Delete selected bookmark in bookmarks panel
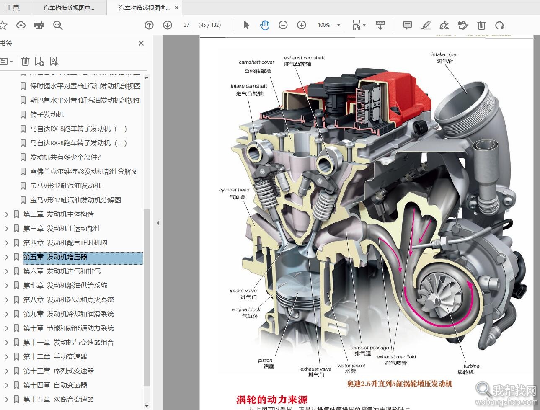The height and width of the screenshot is (410, 540). click(x=25, y=62)
